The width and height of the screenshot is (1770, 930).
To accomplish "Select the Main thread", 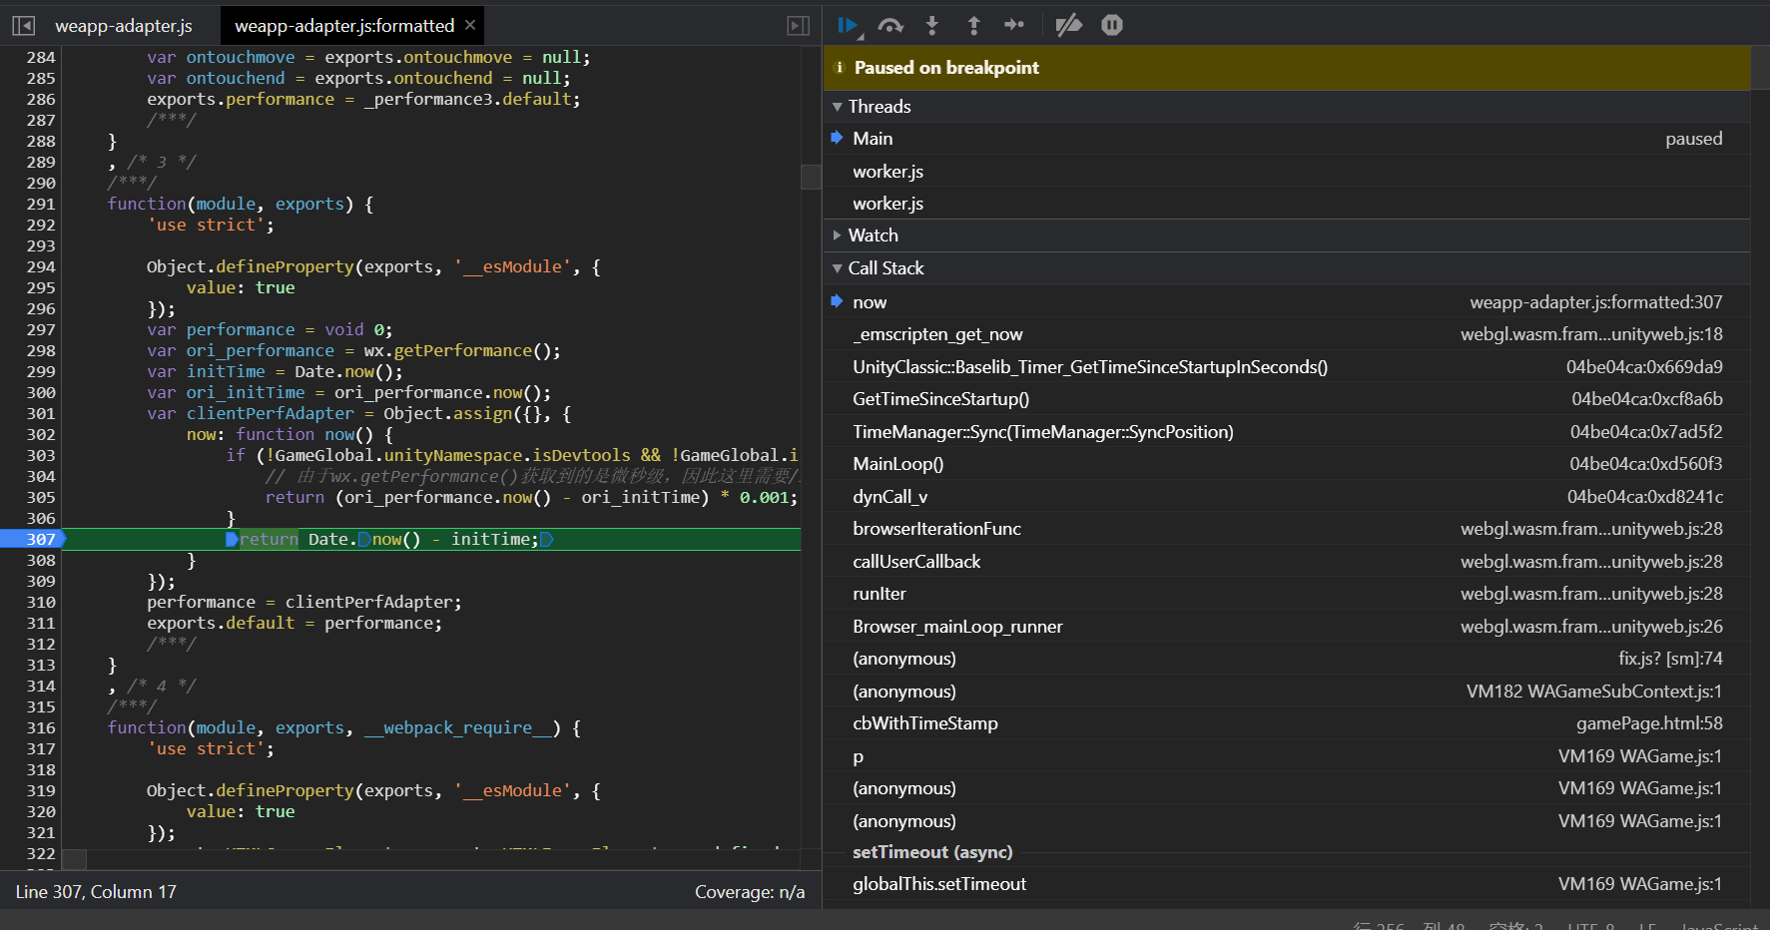I will [x=1287, y=139].
